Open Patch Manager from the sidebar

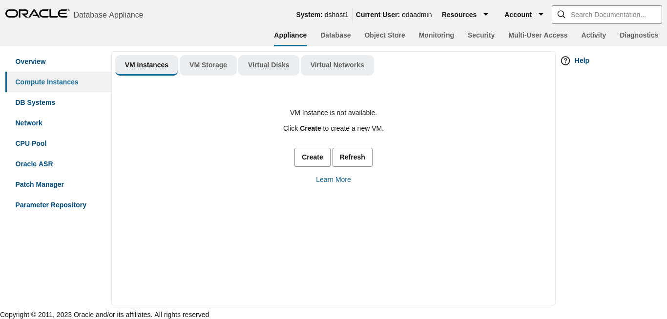40,184
